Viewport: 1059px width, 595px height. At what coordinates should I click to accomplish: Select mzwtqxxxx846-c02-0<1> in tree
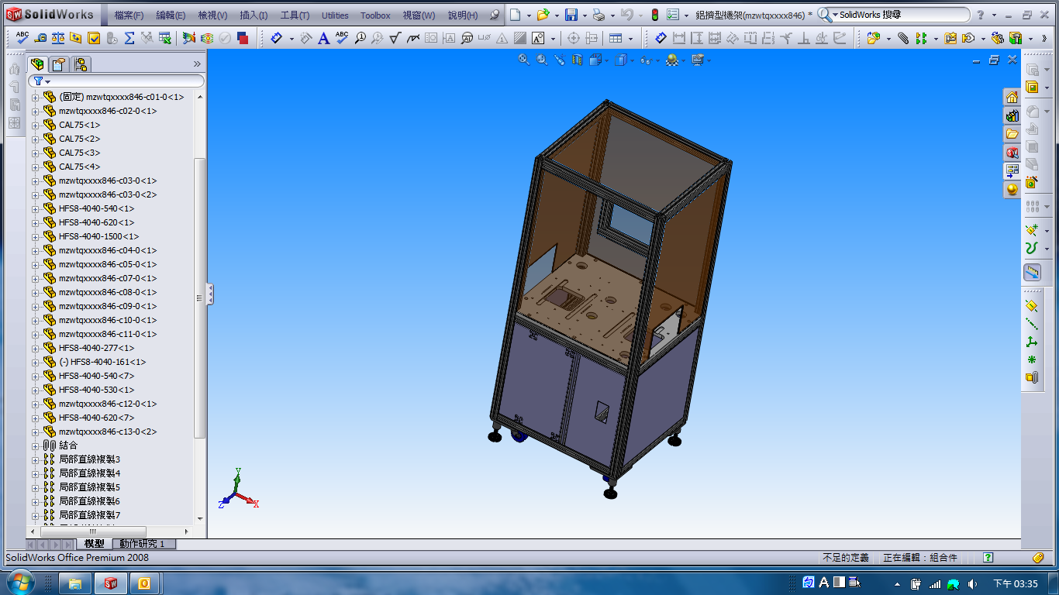pos(108,111)
